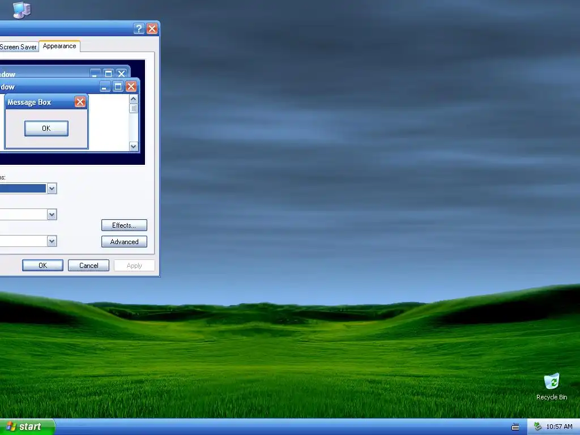Click inactive preview window's close icon
Image resolution: width=580 pixels, height=435 pixels.
pos(121,73)
